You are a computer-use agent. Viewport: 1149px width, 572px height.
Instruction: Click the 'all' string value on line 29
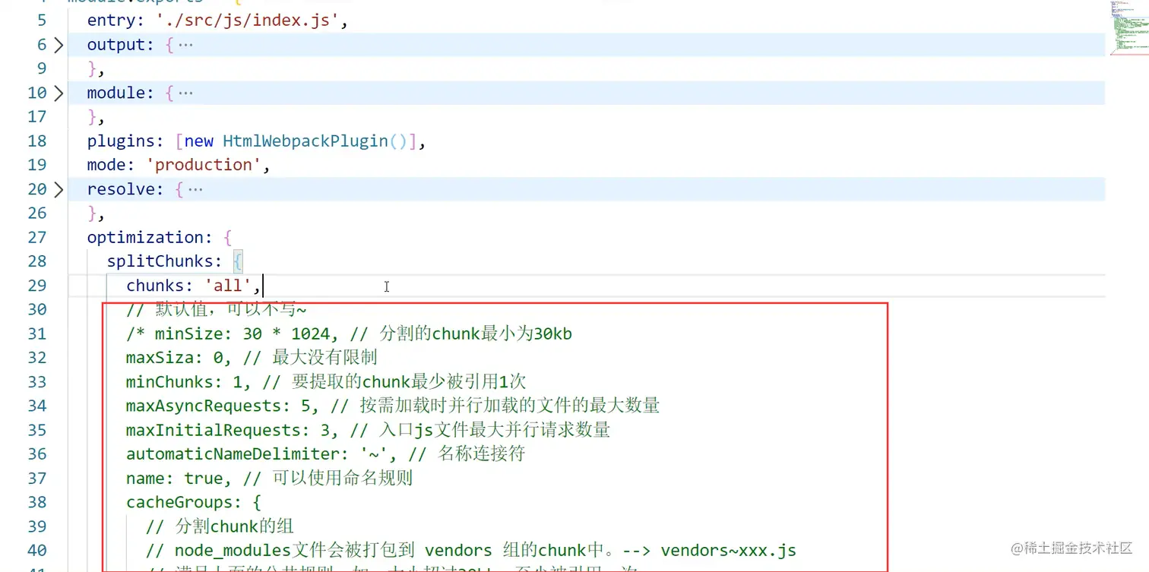pos(228,286)
